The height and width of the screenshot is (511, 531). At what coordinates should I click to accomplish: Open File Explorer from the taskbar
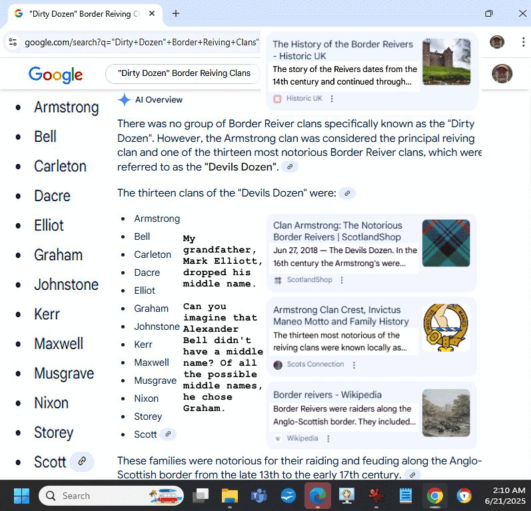[x=230, y=496]
